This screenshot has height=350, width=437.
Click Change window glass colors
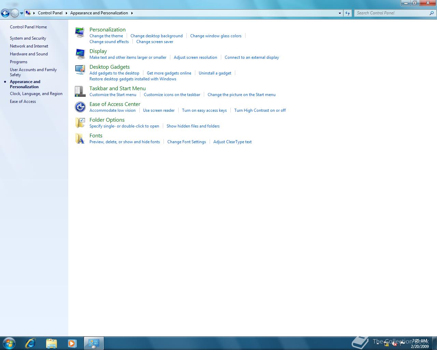(x=216, y=36)
